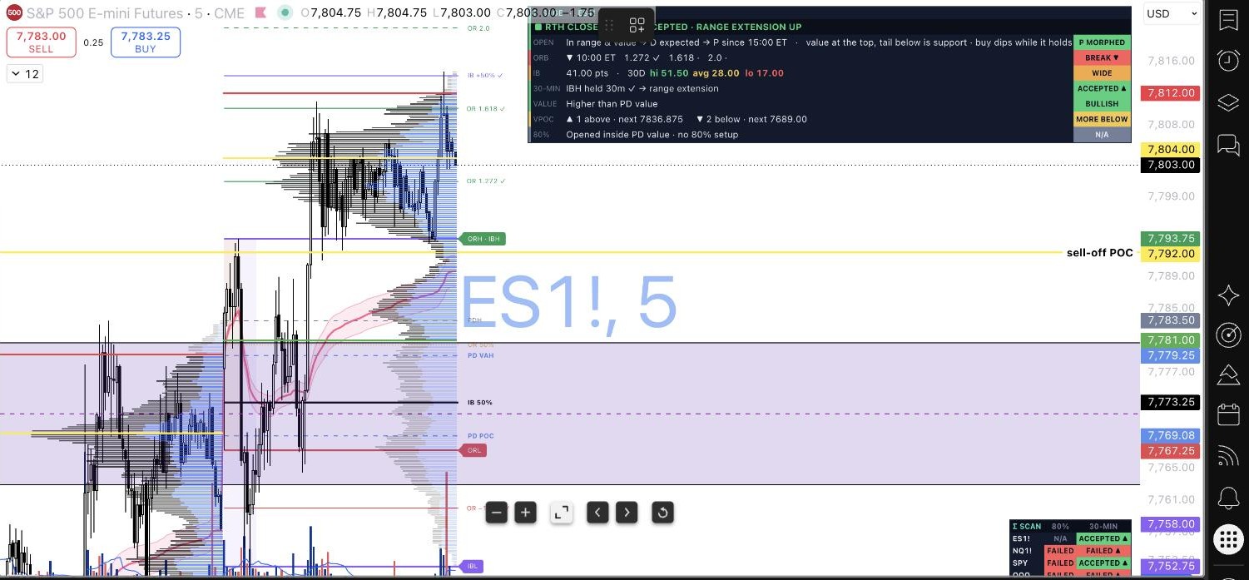Click the IB 50% chart label
This screenshot has height=580, width=1249.
click(x=480, y=402)
